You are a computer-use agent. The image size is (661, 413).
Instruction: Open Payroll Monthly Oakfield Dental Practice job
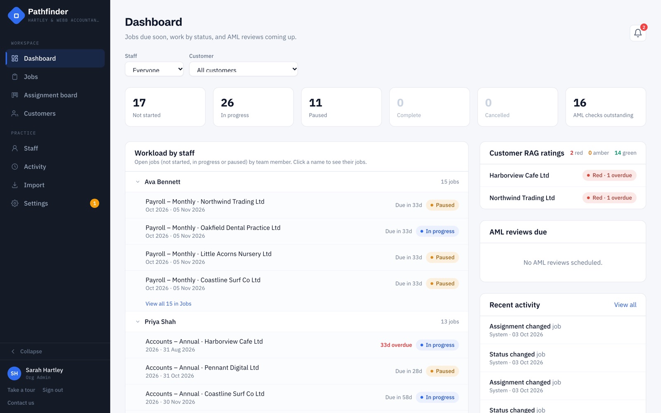click(x=297, y=231)
